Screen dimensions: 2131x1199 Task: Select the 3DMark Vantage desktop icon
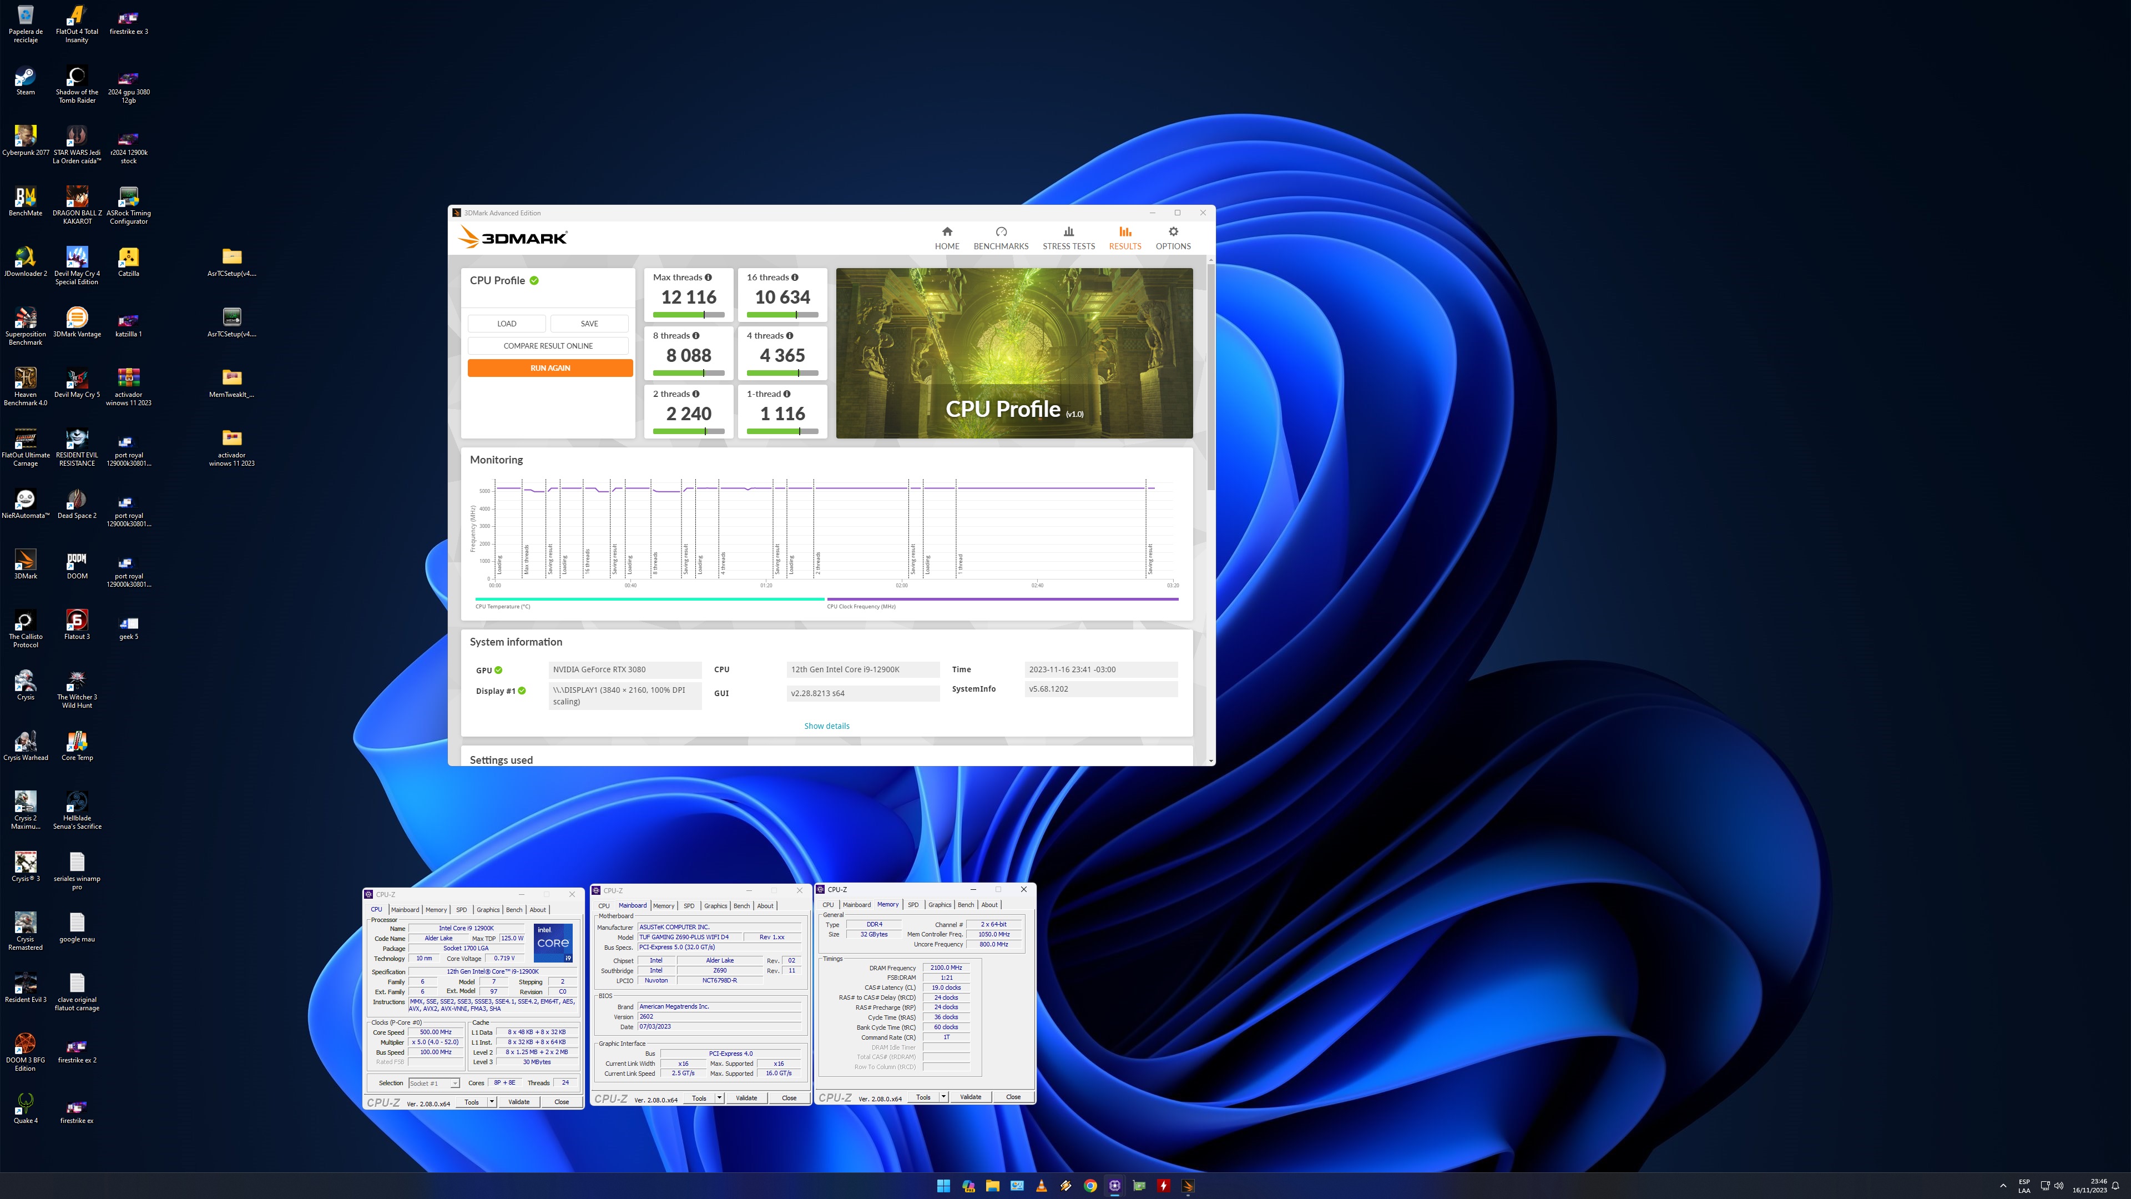(x=77, y=323)
